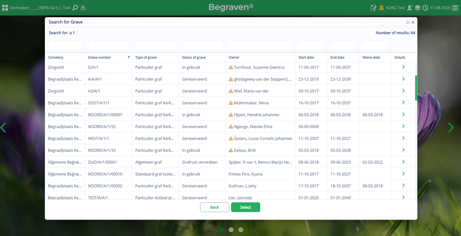The image size is (461, 236).
Task: Click the search magnifier icon in header
Action: [75, 8]
